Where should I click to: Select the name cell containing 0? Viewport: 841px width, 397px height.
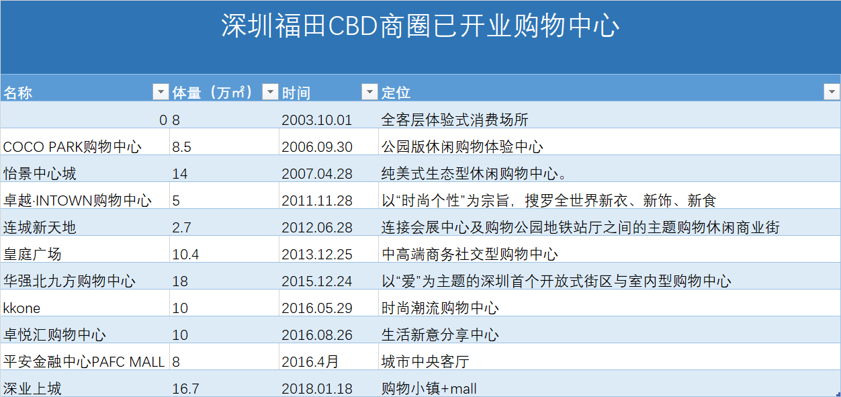pyautogui.click(x=85, y=115)
